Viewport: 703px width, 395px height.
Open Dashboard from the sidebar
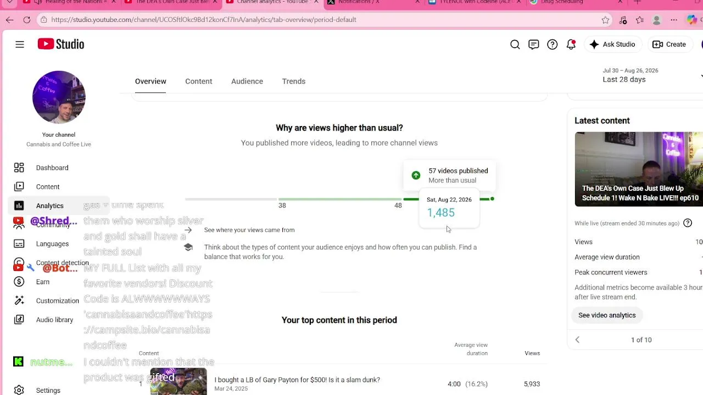[52, 168]
